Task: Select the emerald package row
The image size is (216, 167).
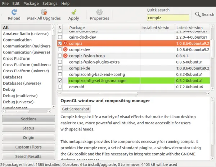Action: coord(134,87)
